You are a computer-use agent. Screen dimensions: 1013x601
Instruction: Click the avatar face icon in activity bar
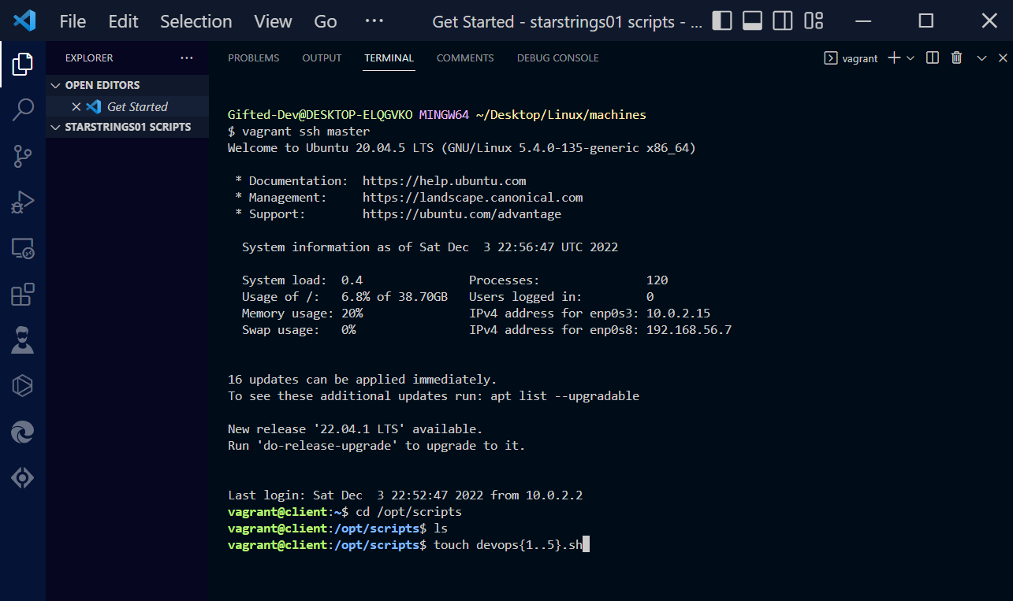[23, 340]
